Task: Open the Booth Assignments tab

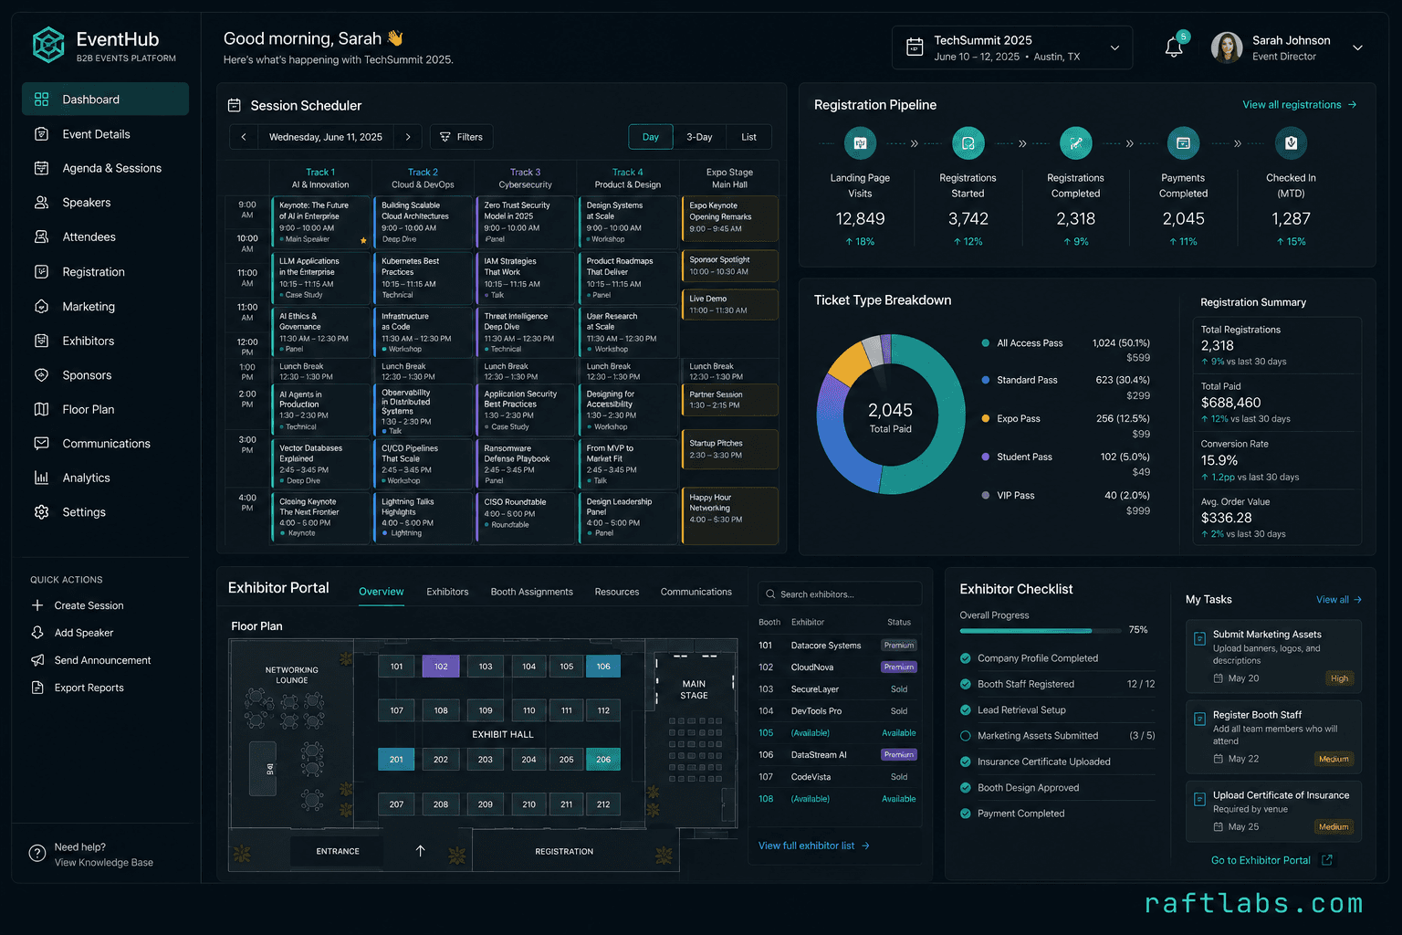Action: click(531, 592)
